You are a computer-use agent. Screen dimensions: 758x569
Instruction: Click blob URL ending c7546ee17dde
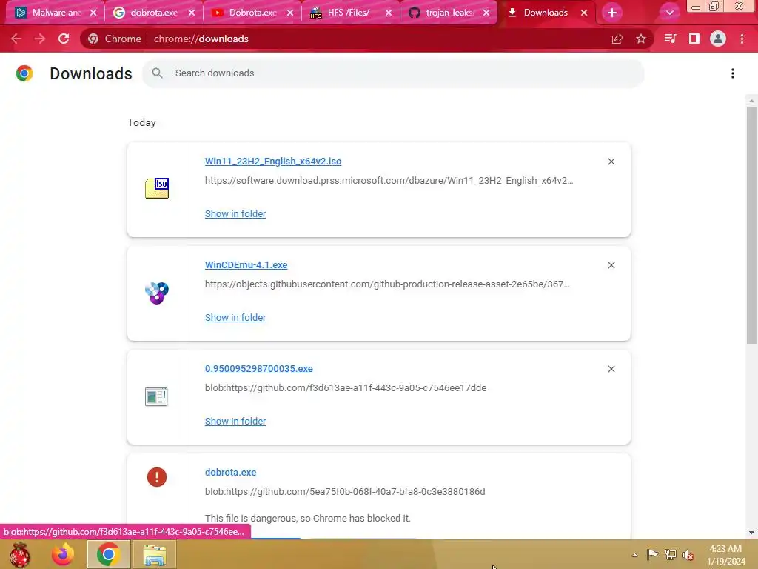tap(346, 388)
